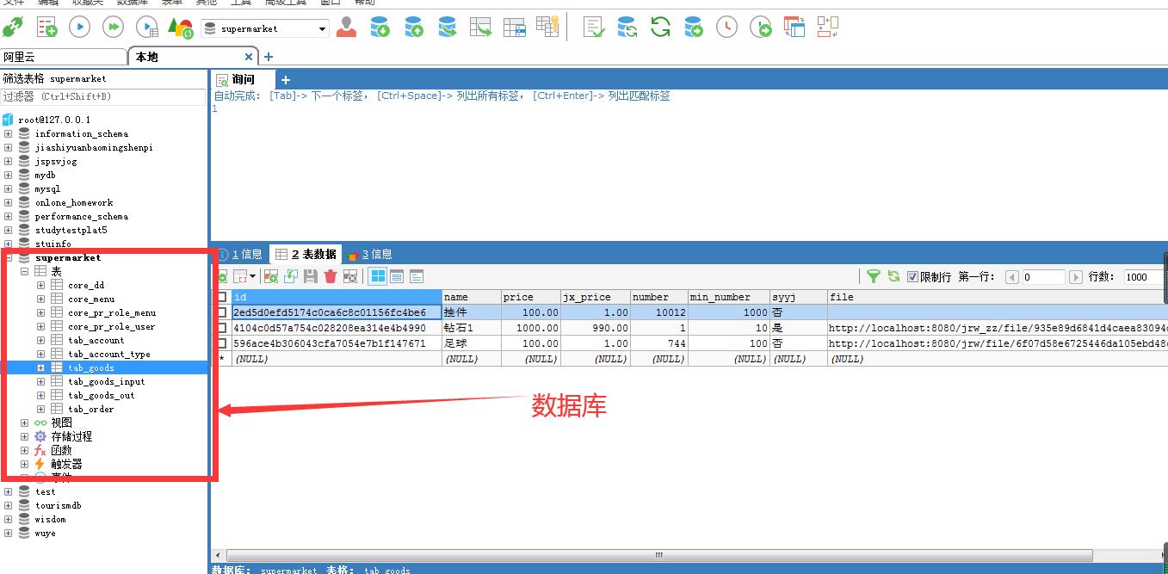Select the tab_goods_input table in the tree

[107, 381]
